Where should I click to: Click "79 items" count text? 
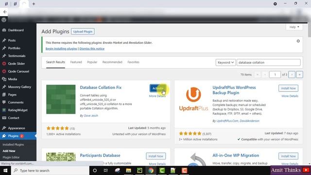[x=246, y=74]
